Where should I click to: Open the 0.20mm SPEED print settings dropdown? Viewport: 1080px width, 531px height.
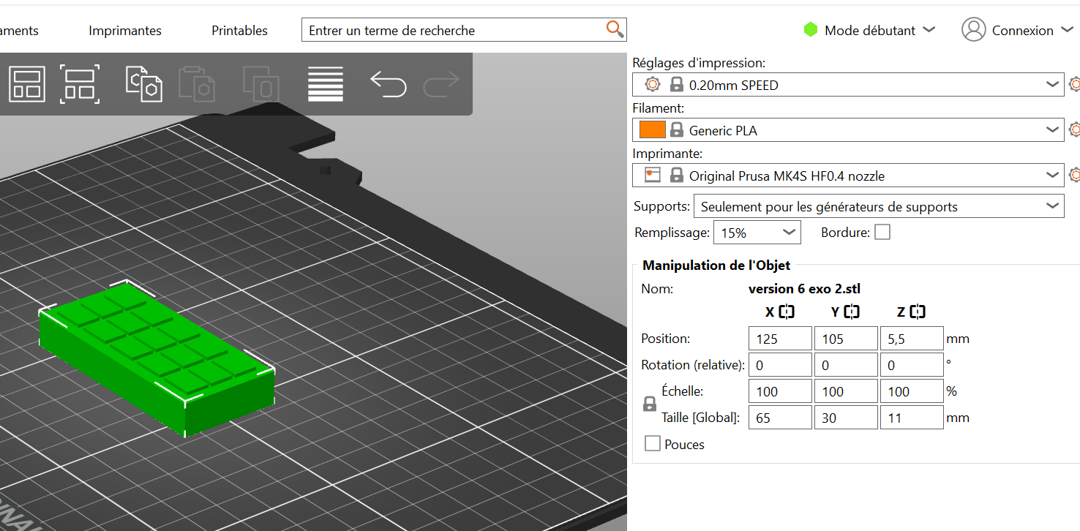(847, 85)
